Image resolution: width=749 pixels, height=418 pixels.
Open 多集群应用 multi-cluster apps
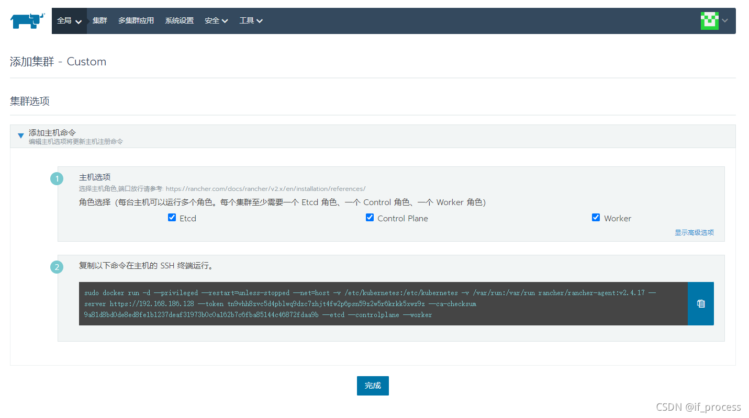click(136, 21)
